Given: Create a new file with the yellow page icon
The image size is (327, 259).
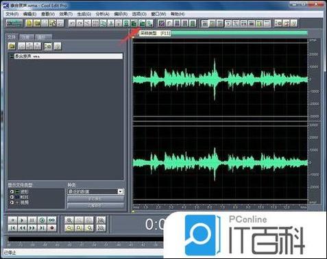Looking at the screenshot, I should (29, 23).
